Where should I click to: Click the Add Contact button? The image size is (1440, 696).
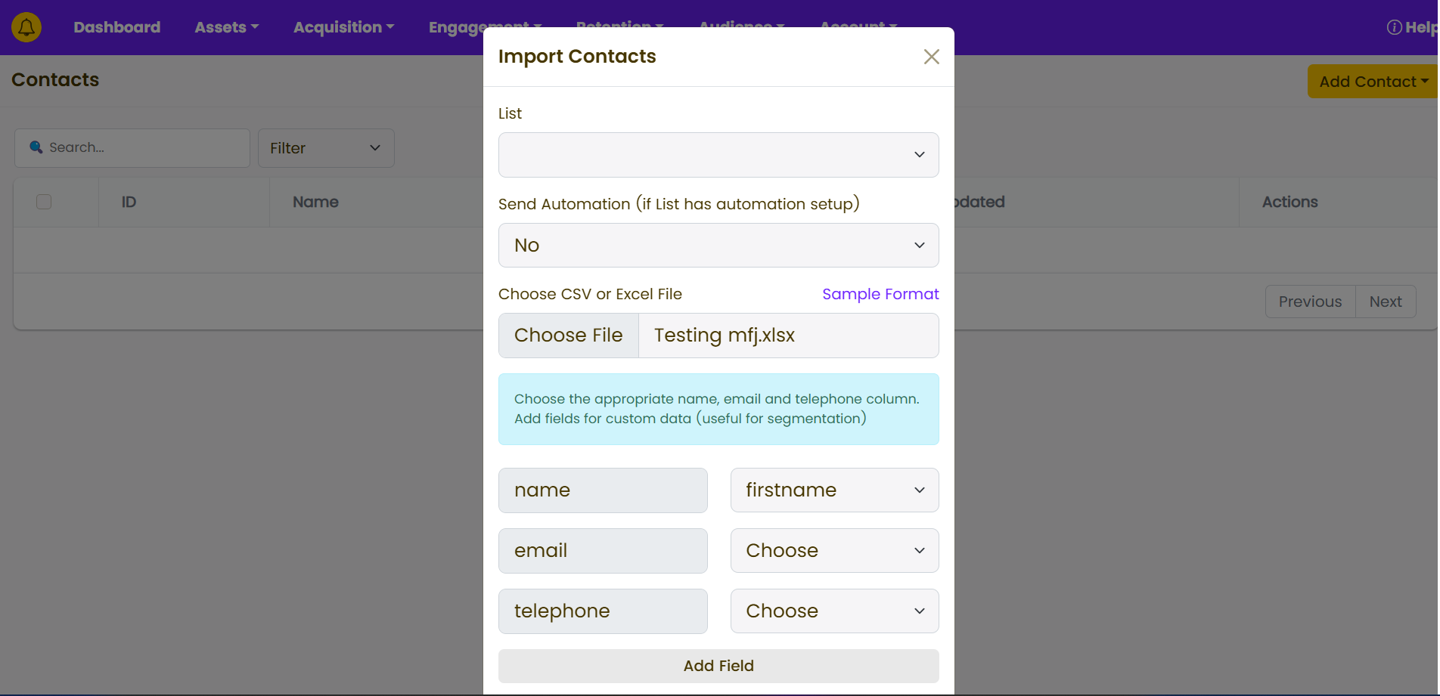(1372, 82)
